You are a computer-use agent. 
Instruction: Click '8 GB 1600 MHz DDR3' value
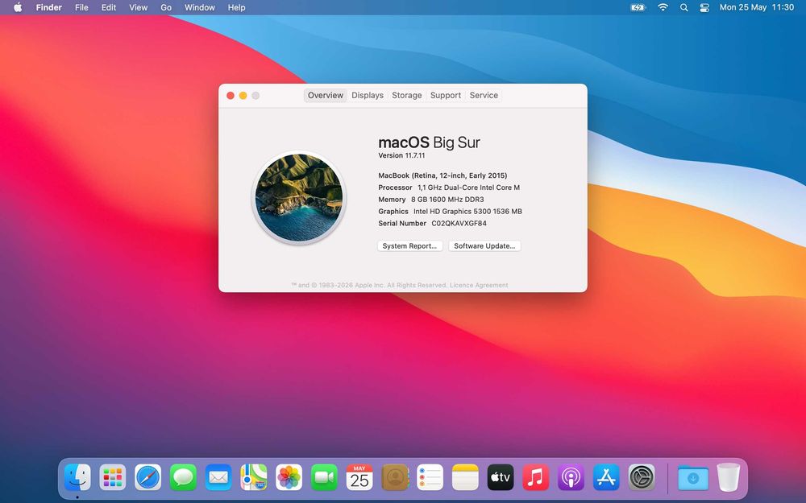click(x=447, y=199)
